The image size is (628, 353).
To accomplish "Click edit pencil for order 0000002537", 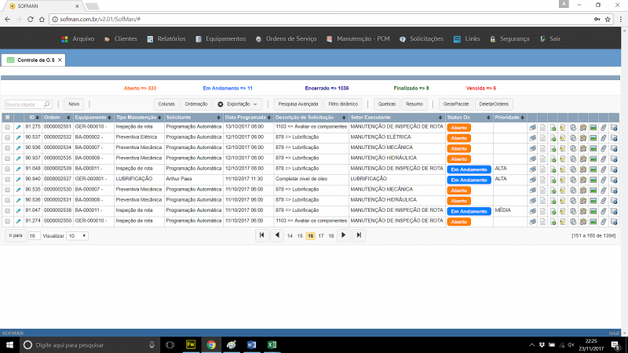I will point(18,180).
